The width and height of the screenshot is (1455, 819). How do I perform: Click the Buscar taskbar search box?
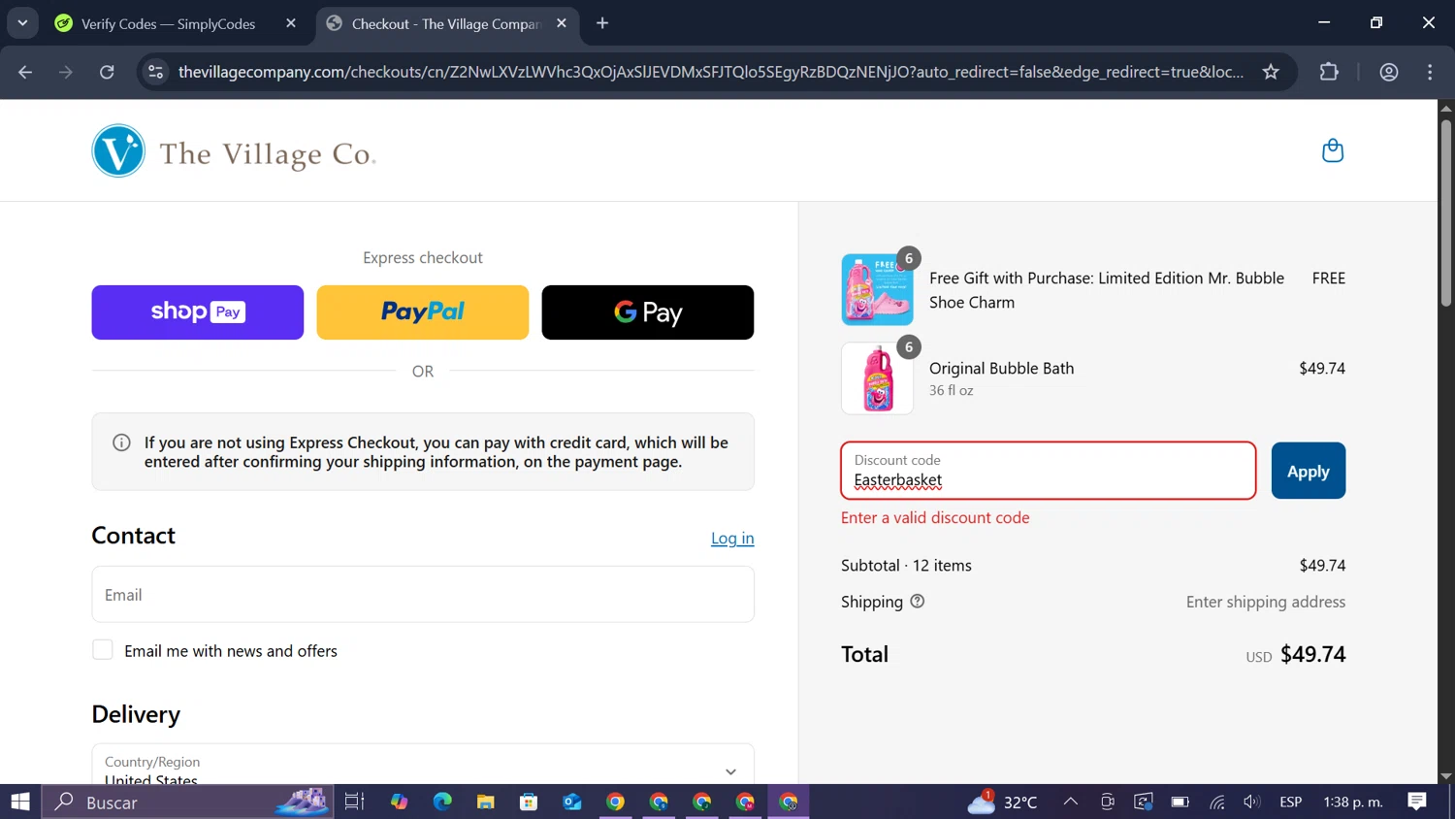pos(188,802)
